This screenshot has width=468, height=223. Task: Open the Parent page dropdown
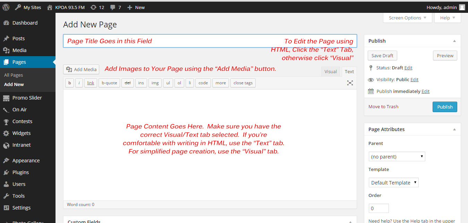[397, 157]
